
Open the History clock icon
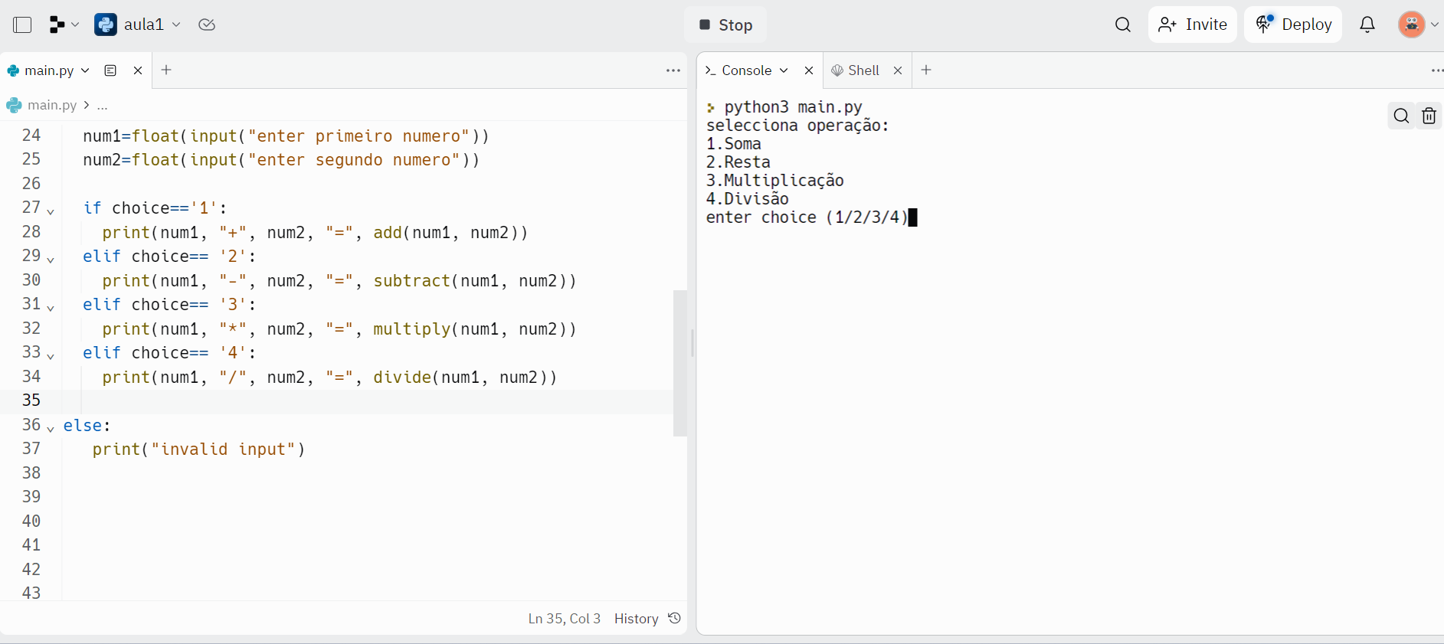pos(674,618)
